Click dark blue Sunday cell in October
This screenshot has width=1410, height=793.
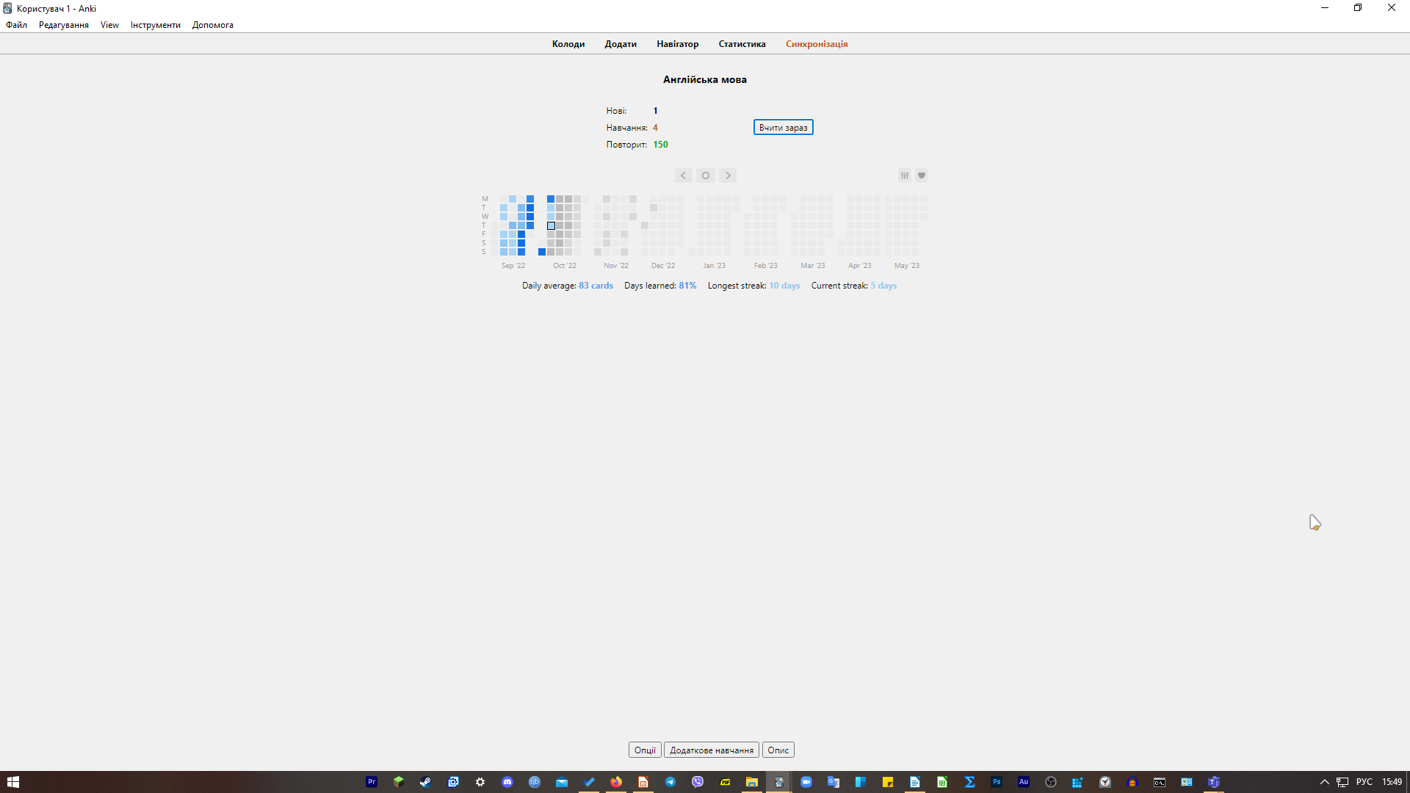542,252
